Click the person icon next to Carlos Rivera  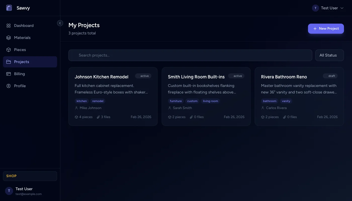pos(262,108)
